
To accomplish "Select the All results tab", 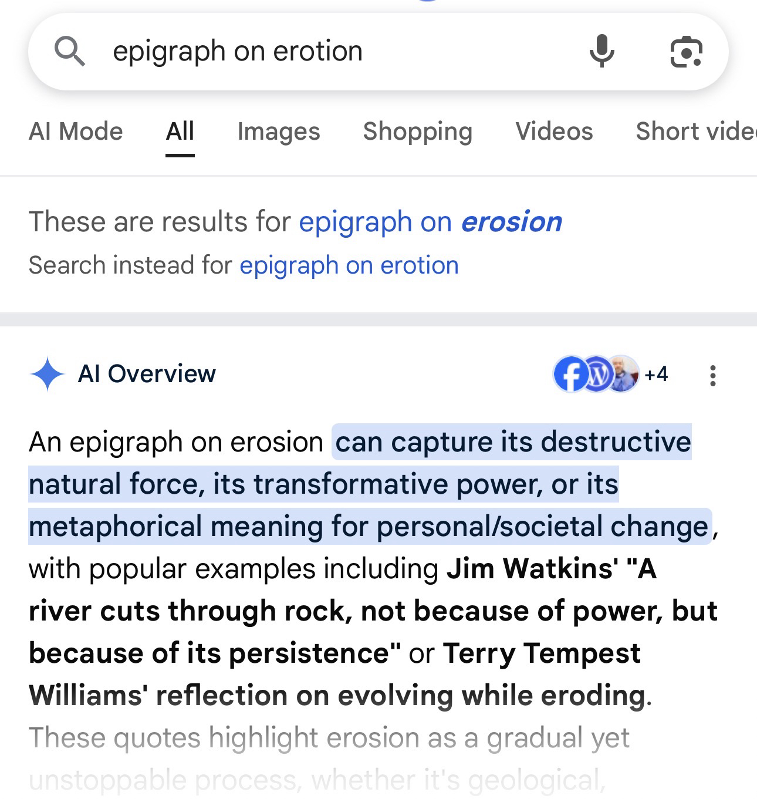I will tap(180, 132).
